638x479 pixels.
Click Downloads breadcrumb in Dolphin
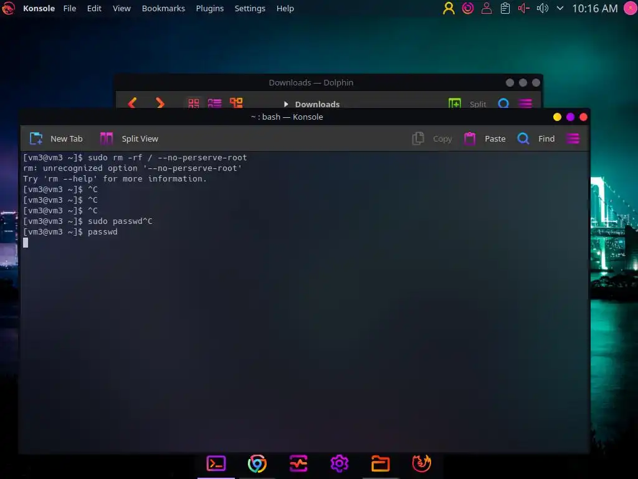coord(317,104)
